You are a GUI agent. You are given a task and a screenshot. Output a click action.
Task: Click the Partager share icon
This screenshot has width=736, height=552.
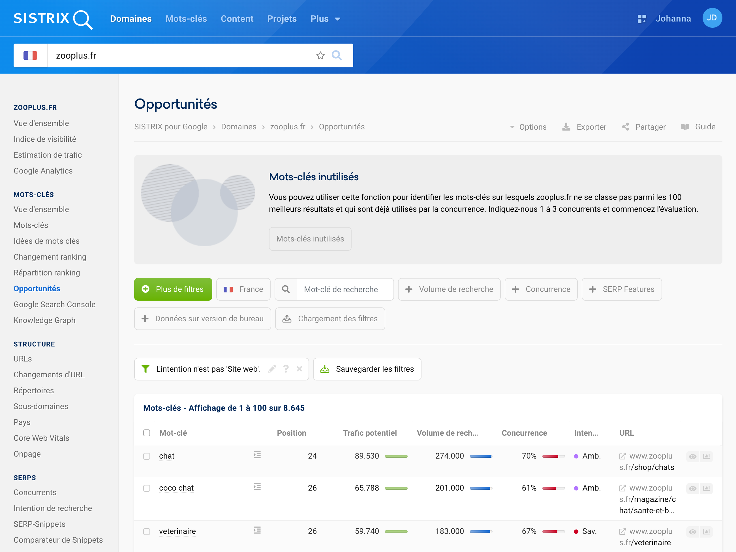626,127
